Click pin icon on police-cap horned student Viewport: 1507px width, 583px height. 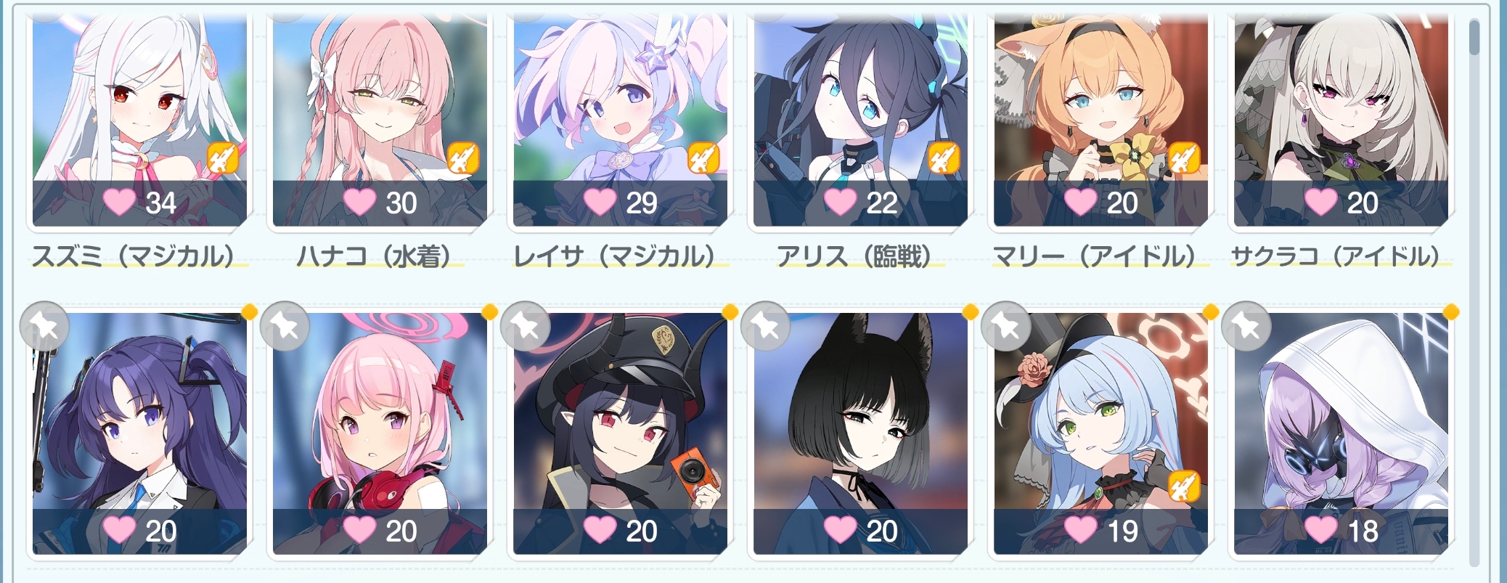pyautogui.click(x=526, y=326)
